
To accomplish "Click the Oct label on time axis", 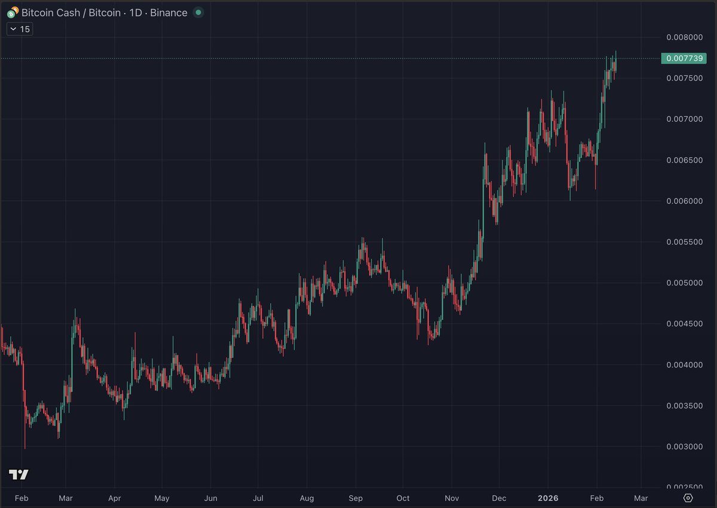I will [403, 498].
